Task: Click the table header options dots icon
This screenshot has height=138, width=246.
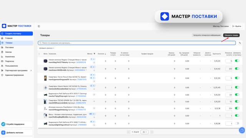Action: (39, 54)
